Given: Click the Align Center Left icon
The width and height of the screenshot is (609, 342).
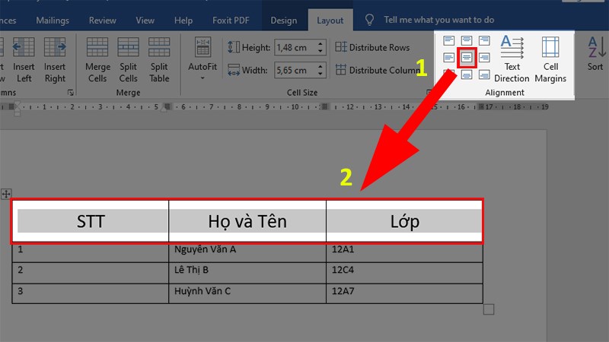Looking at the screenshot, I should click(x=448, y=58).
